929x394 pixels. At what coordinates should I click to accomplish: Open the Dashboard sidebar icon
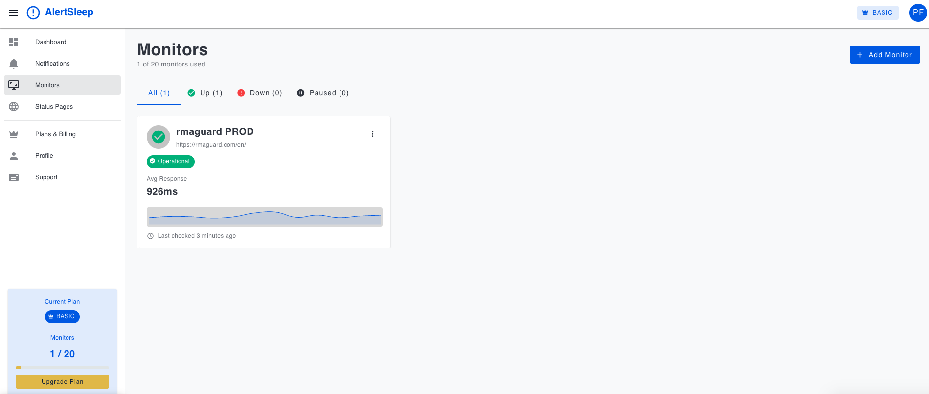pyautogui.click(x=14, y=42)
